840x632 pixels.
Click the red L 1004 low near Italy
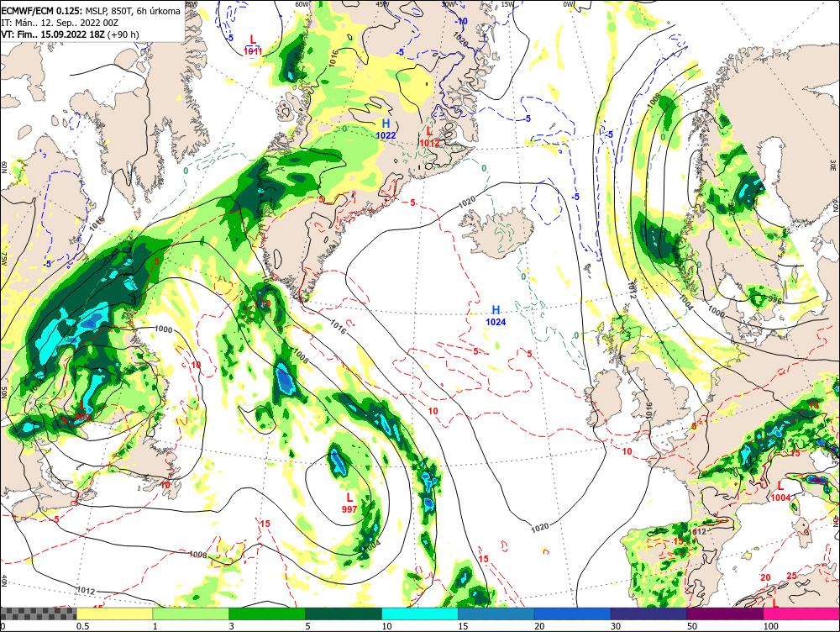click(780, 492)
